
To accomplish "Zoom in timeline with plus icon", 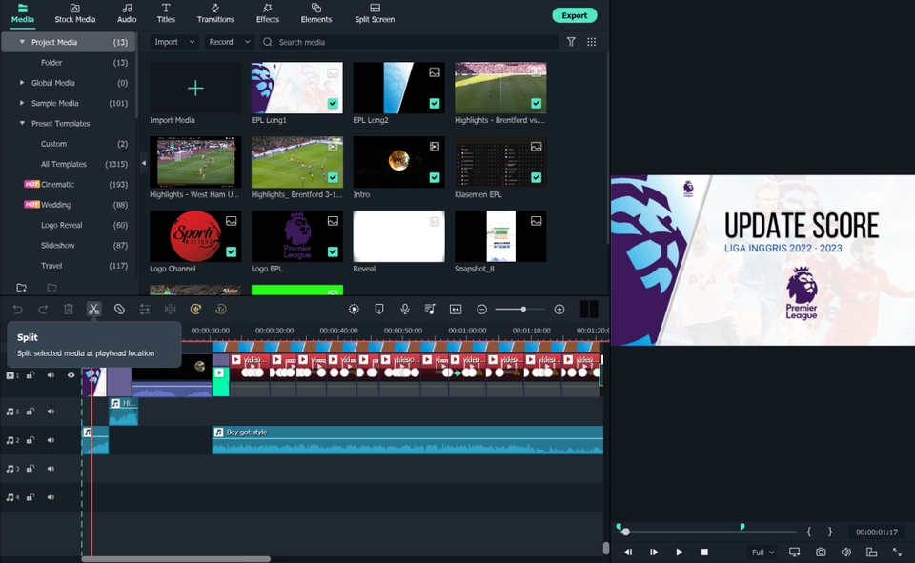I will [559, 310].
